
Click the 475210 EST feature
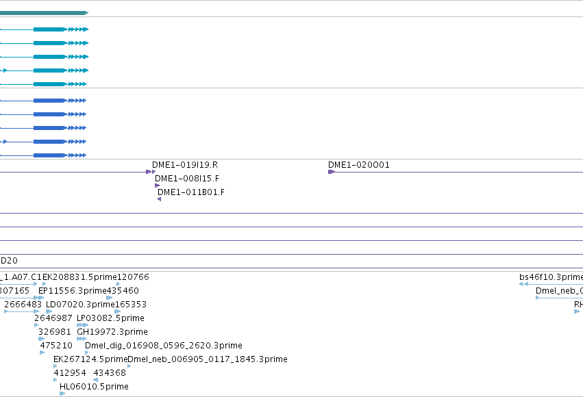(x=42, y=353)
